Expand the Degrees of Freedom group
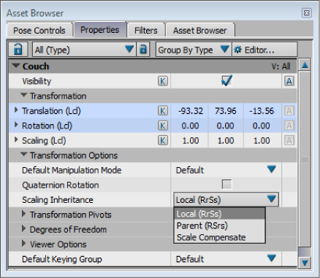The image size is (320, 278). point(23,229)
